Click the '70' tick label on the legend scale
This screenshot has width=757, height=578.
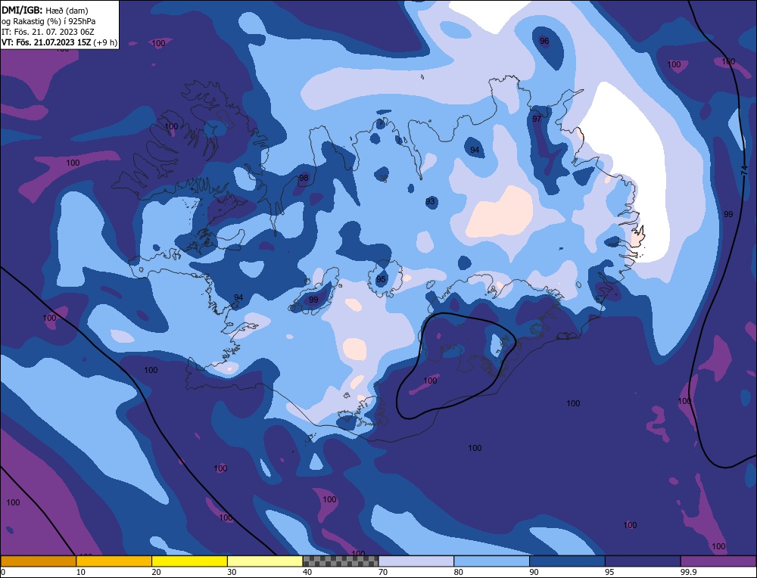pos(383,572)
